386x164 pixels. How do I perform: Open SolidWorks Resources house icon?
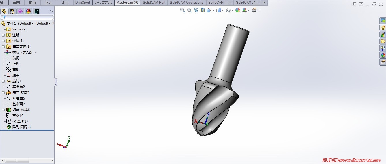tap(383, 28)
